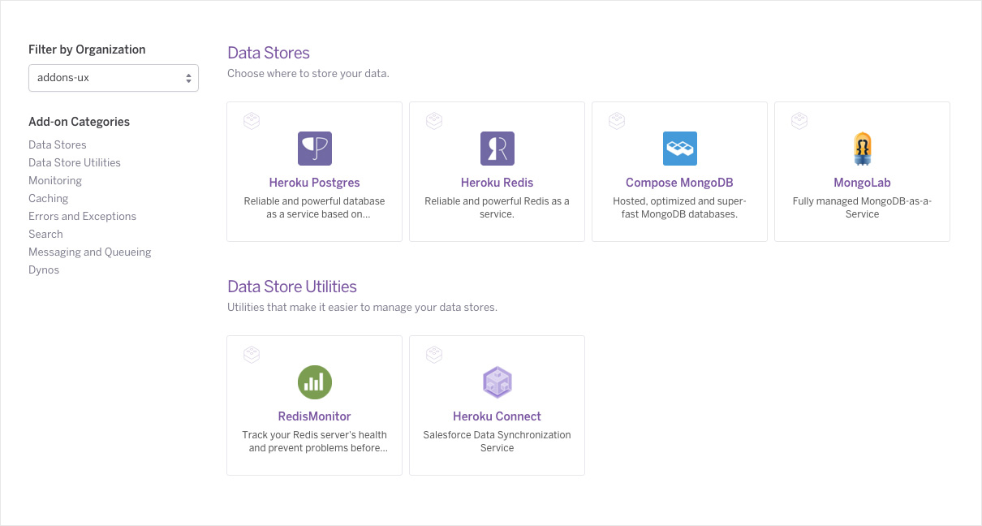Click the faded cube icon on RedisMonitor card
This screenshot has width=982, height=526.
pos(252,355)
